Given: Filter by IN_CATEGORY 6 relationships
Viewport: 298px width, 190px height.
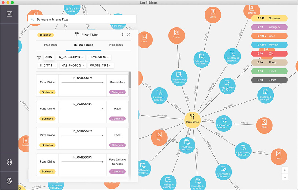Looking at the screenshot, I should tap(71, 57).
